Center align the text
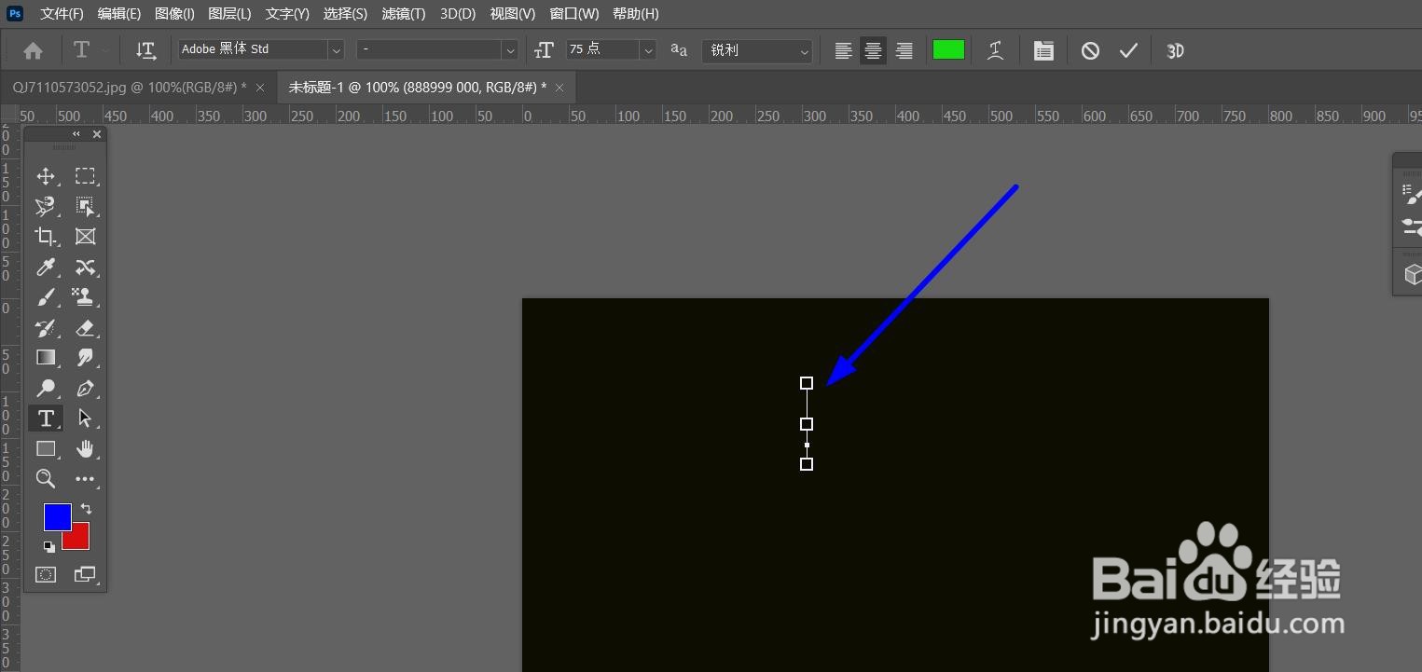 coord(873,51)
